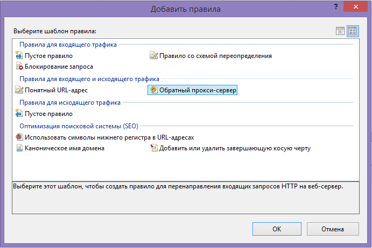Pick the lowercase URL symbols rule icon
The image size is (372, 248).
20,137
